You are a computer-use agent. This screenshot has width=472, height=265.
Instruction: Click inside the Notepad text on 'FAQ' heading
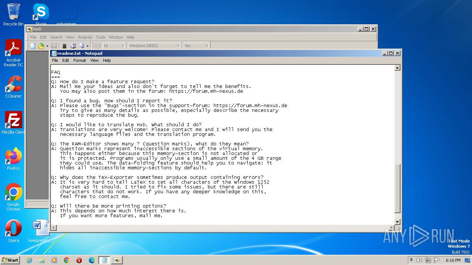click(x=56, y=72)
